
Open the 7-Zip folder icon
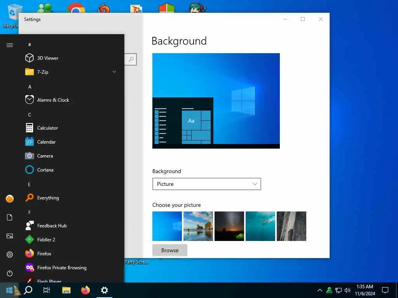(x=30, y=72)
